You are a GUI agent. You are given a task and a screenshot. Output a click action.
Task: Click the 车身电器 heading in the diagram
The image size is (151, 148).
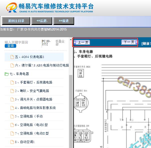[x=86, y=51]
